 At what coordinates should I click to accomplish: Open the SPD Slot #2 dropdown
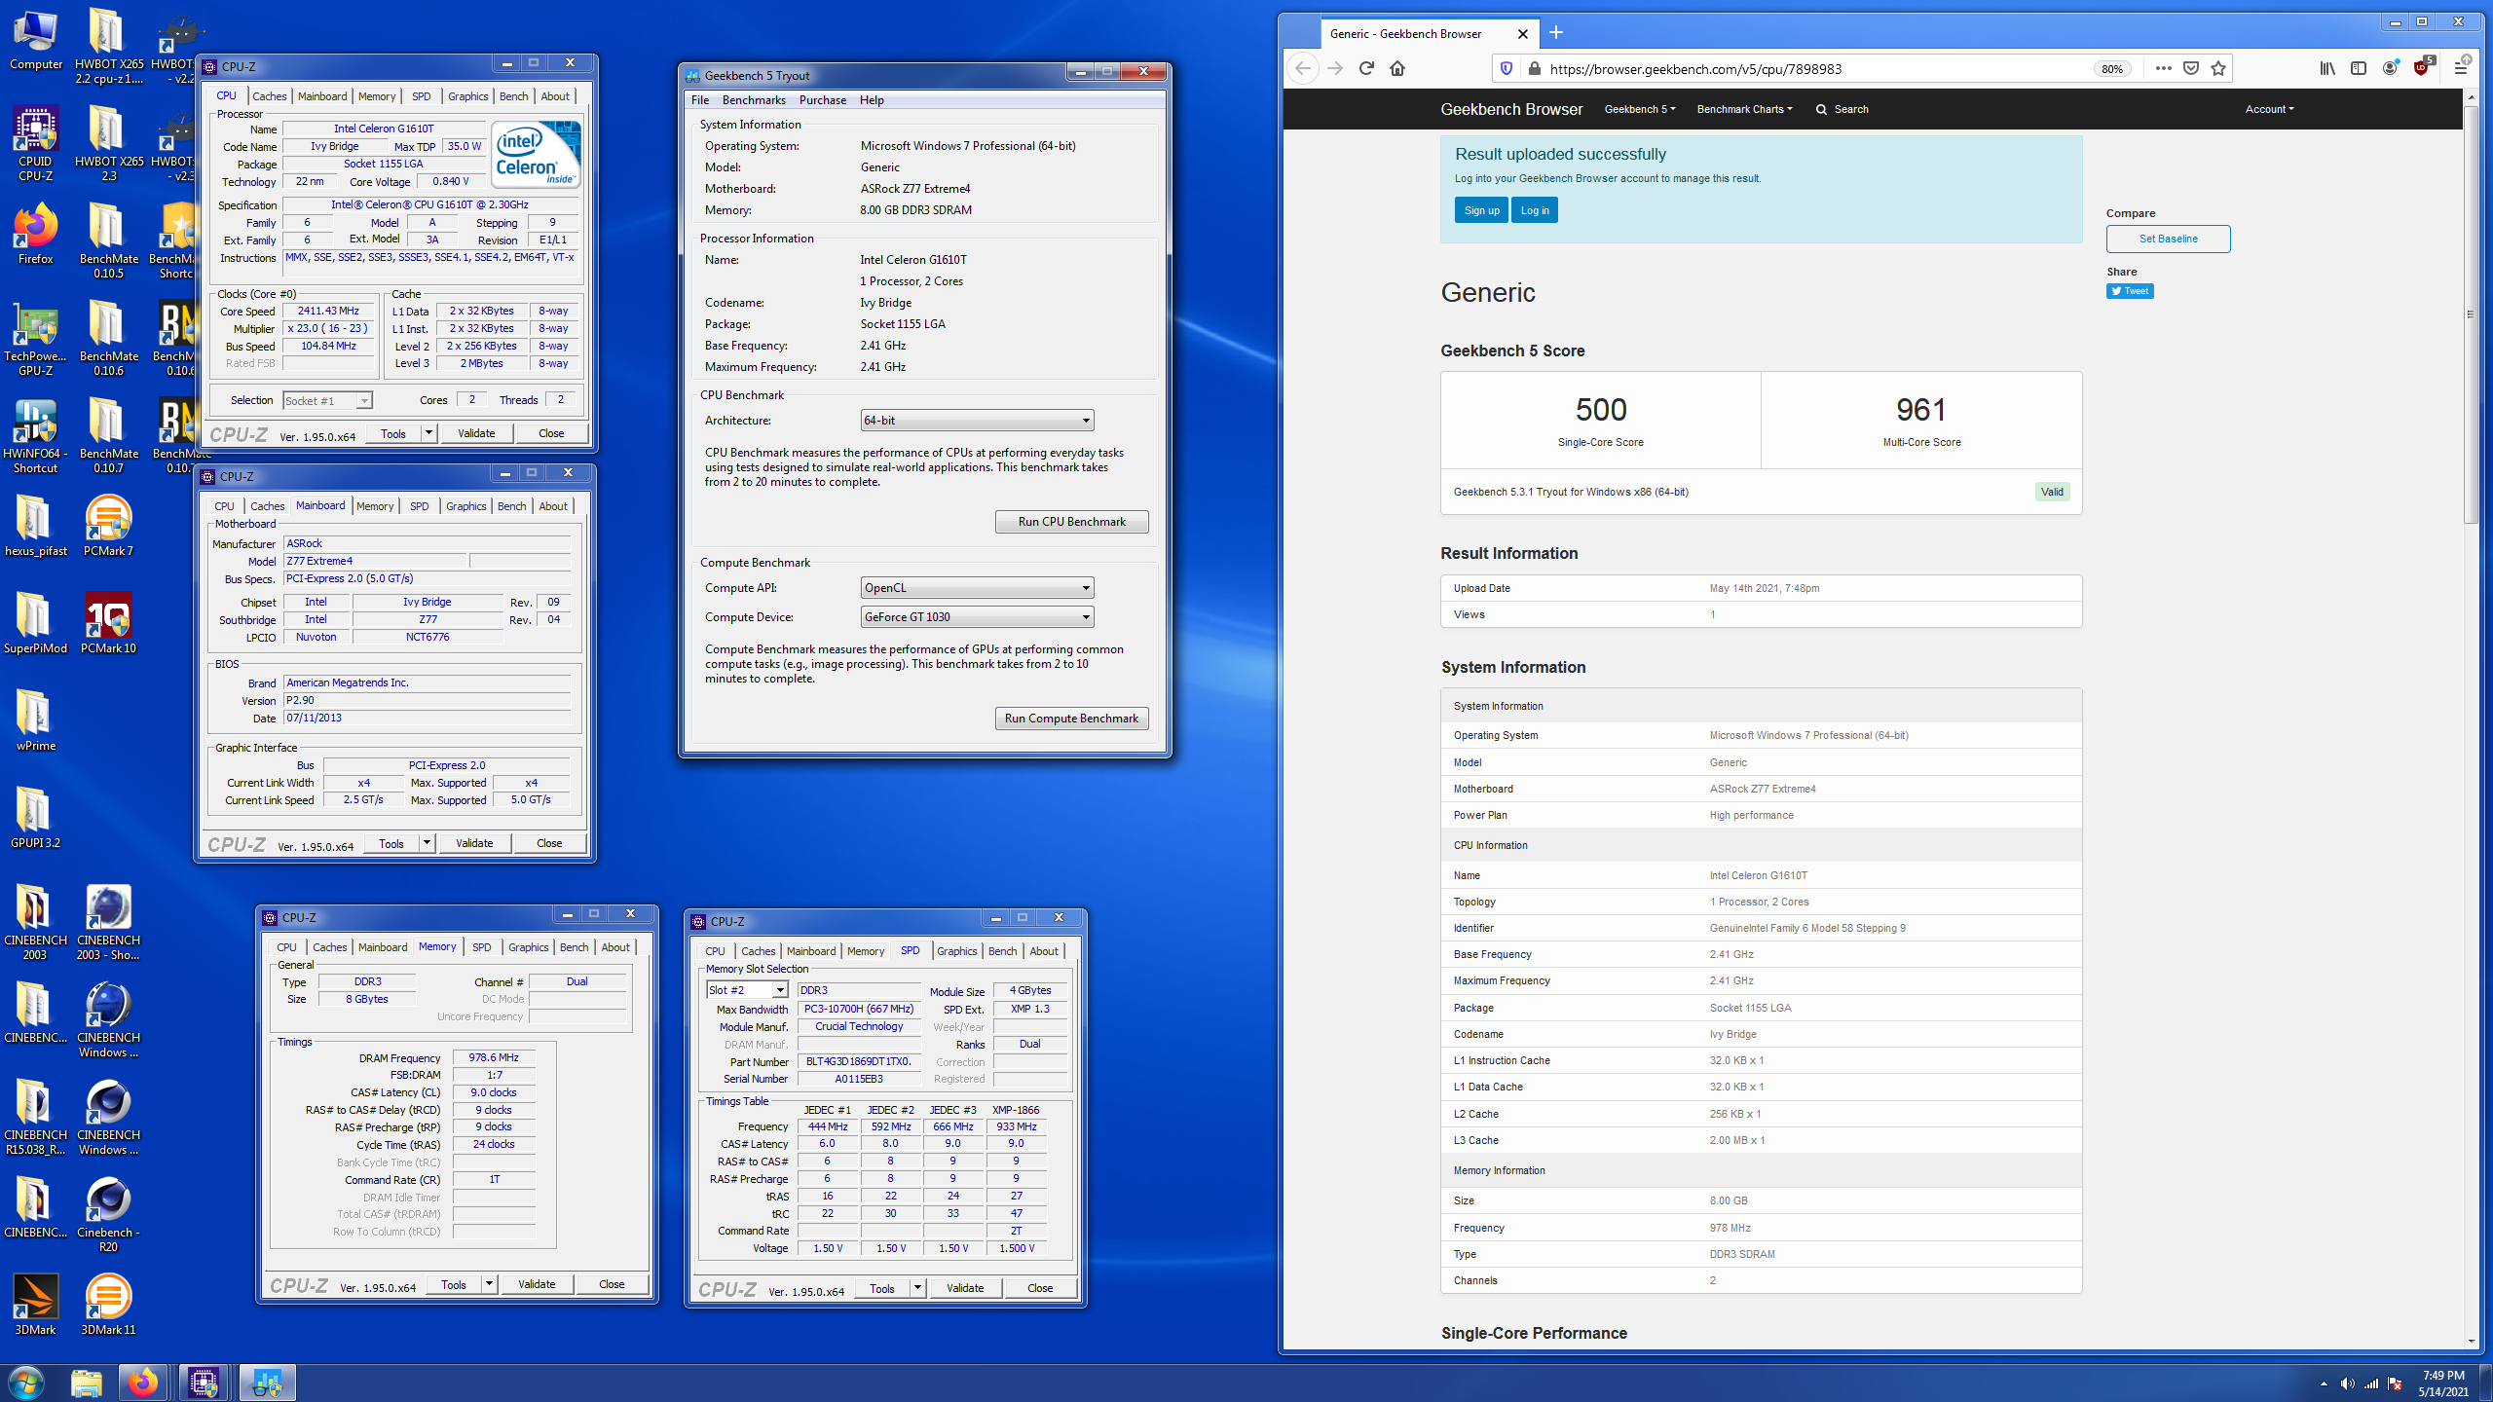747,990
